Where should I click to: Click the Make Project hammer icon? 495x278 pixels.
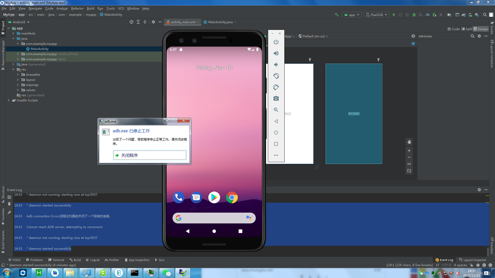click(336, 15)
